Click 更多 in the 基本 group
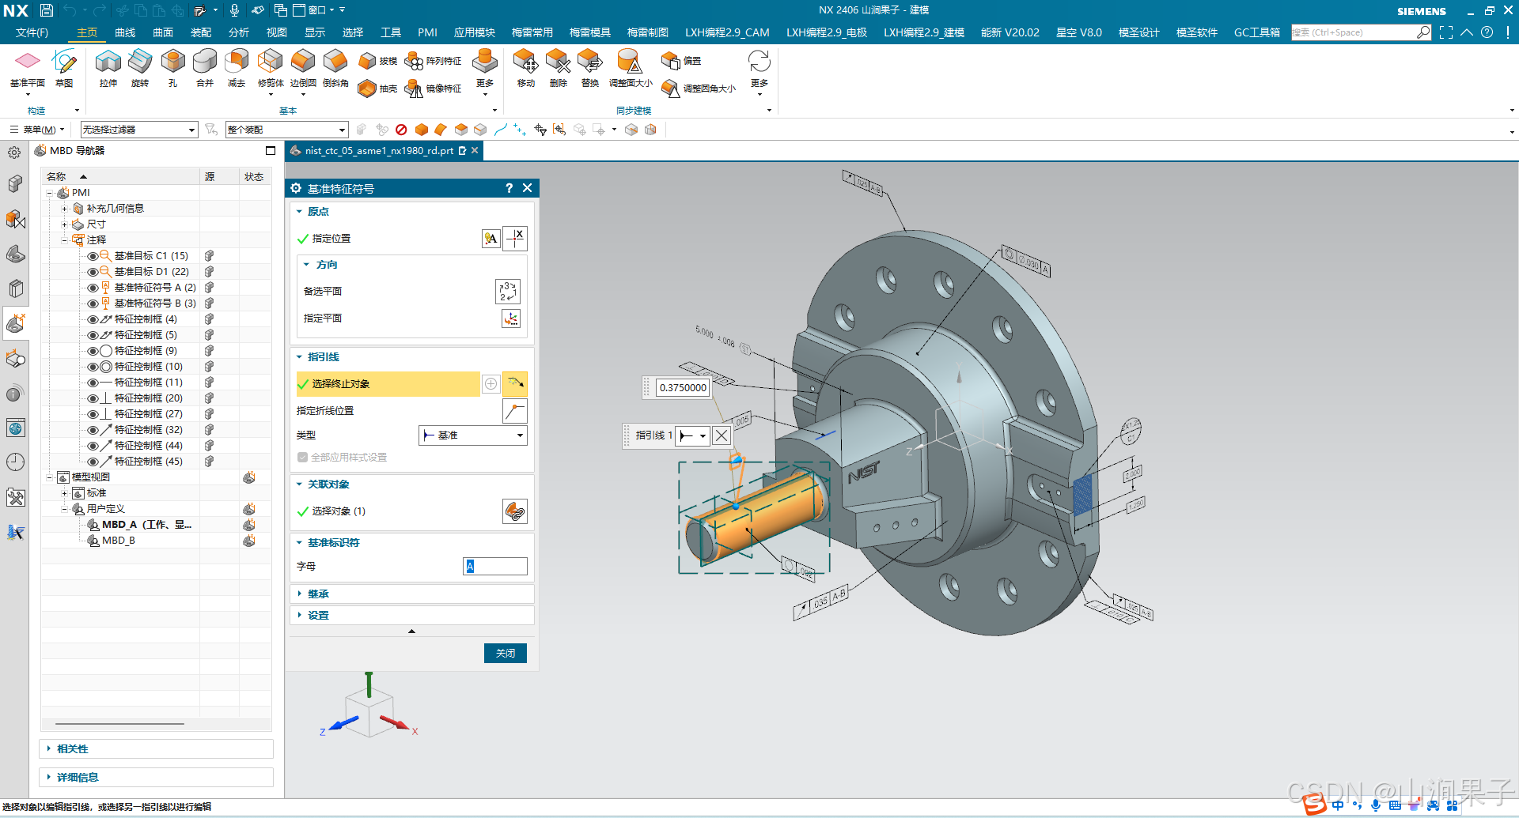Screen dimensions: 1519x818 coord(485,71)
